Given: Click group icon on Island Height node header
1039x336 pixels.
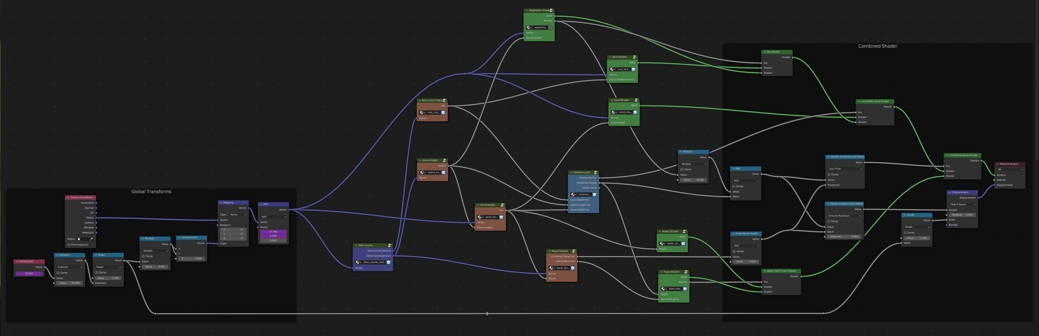Looking at the screenshot, I should point(444,161).
